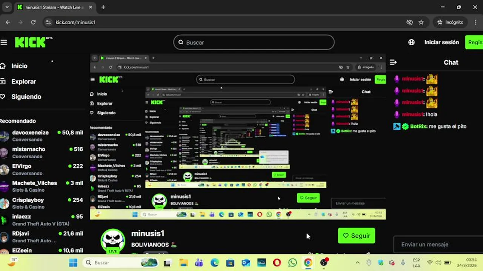Open File Explorer from taskbar
The width and height of the screenshot is (483, 271).
pyautogui.click(x=183, y=262)
